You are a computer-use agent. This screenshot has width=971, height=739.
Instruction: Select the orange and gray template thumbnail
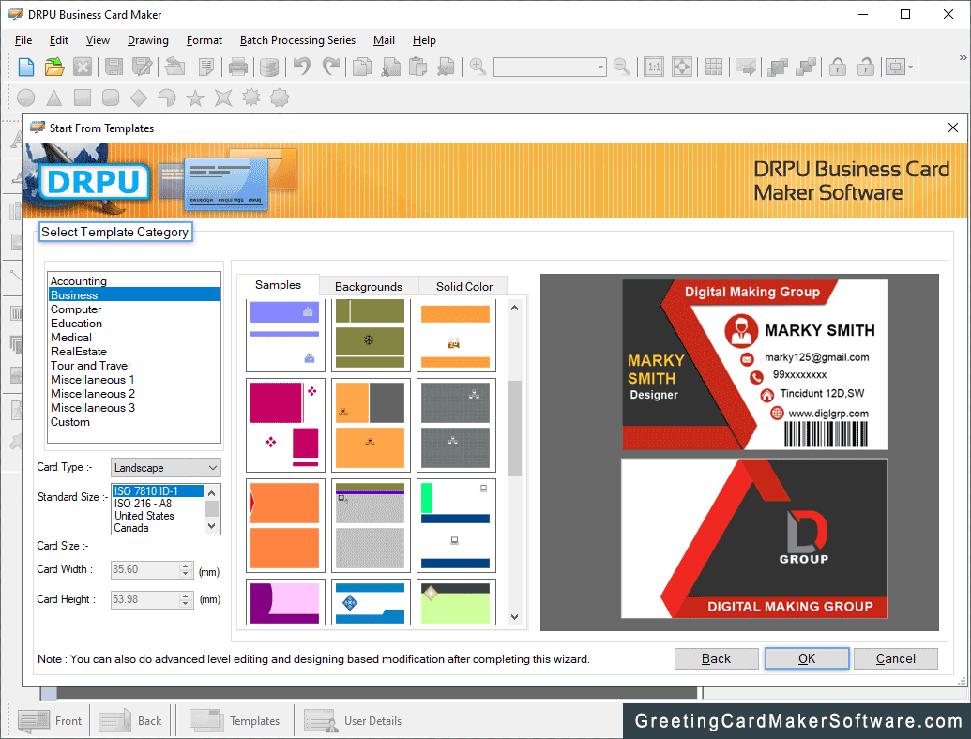[371, 425]
